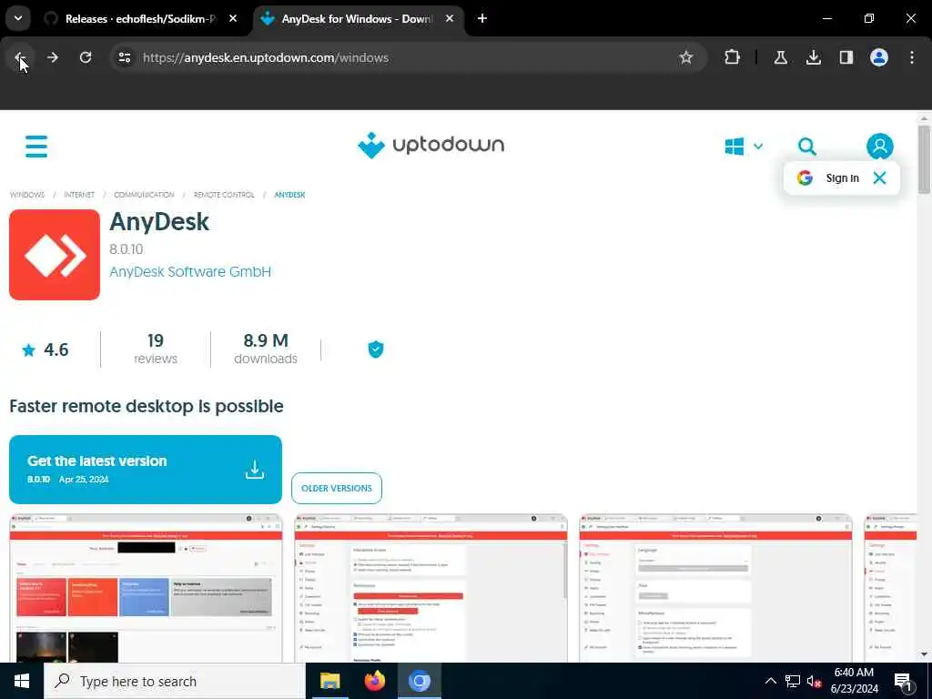This screenshot has height=699, width=932.
Task: Open the Uptodown user account icon
Action: (x=880, y=147)
